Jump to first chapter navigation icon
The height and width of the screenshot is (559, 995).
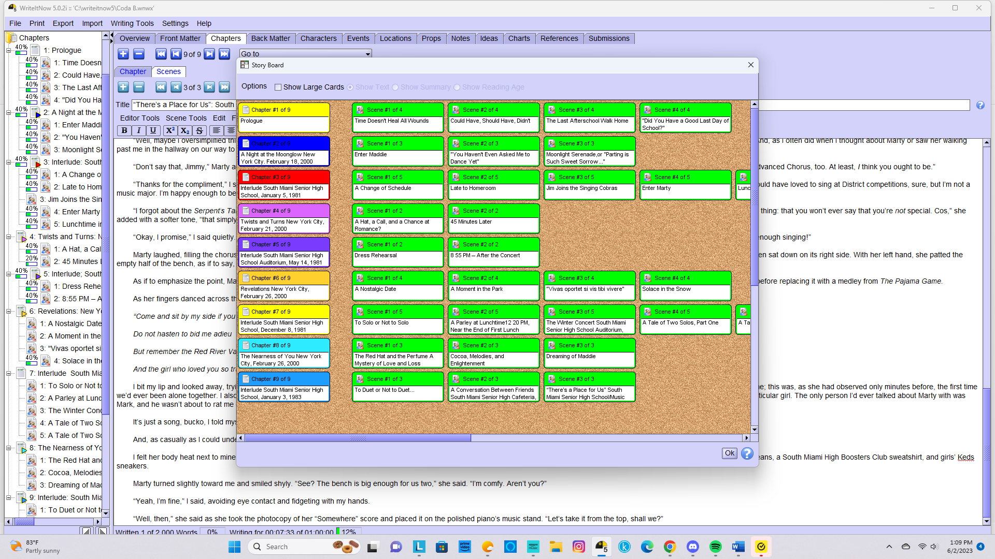(x=161, y=54)
